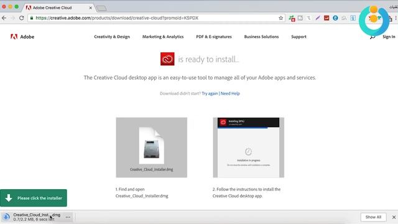Click the 'Download didn't start?' text
398x224 pixels.
[180, 93]
